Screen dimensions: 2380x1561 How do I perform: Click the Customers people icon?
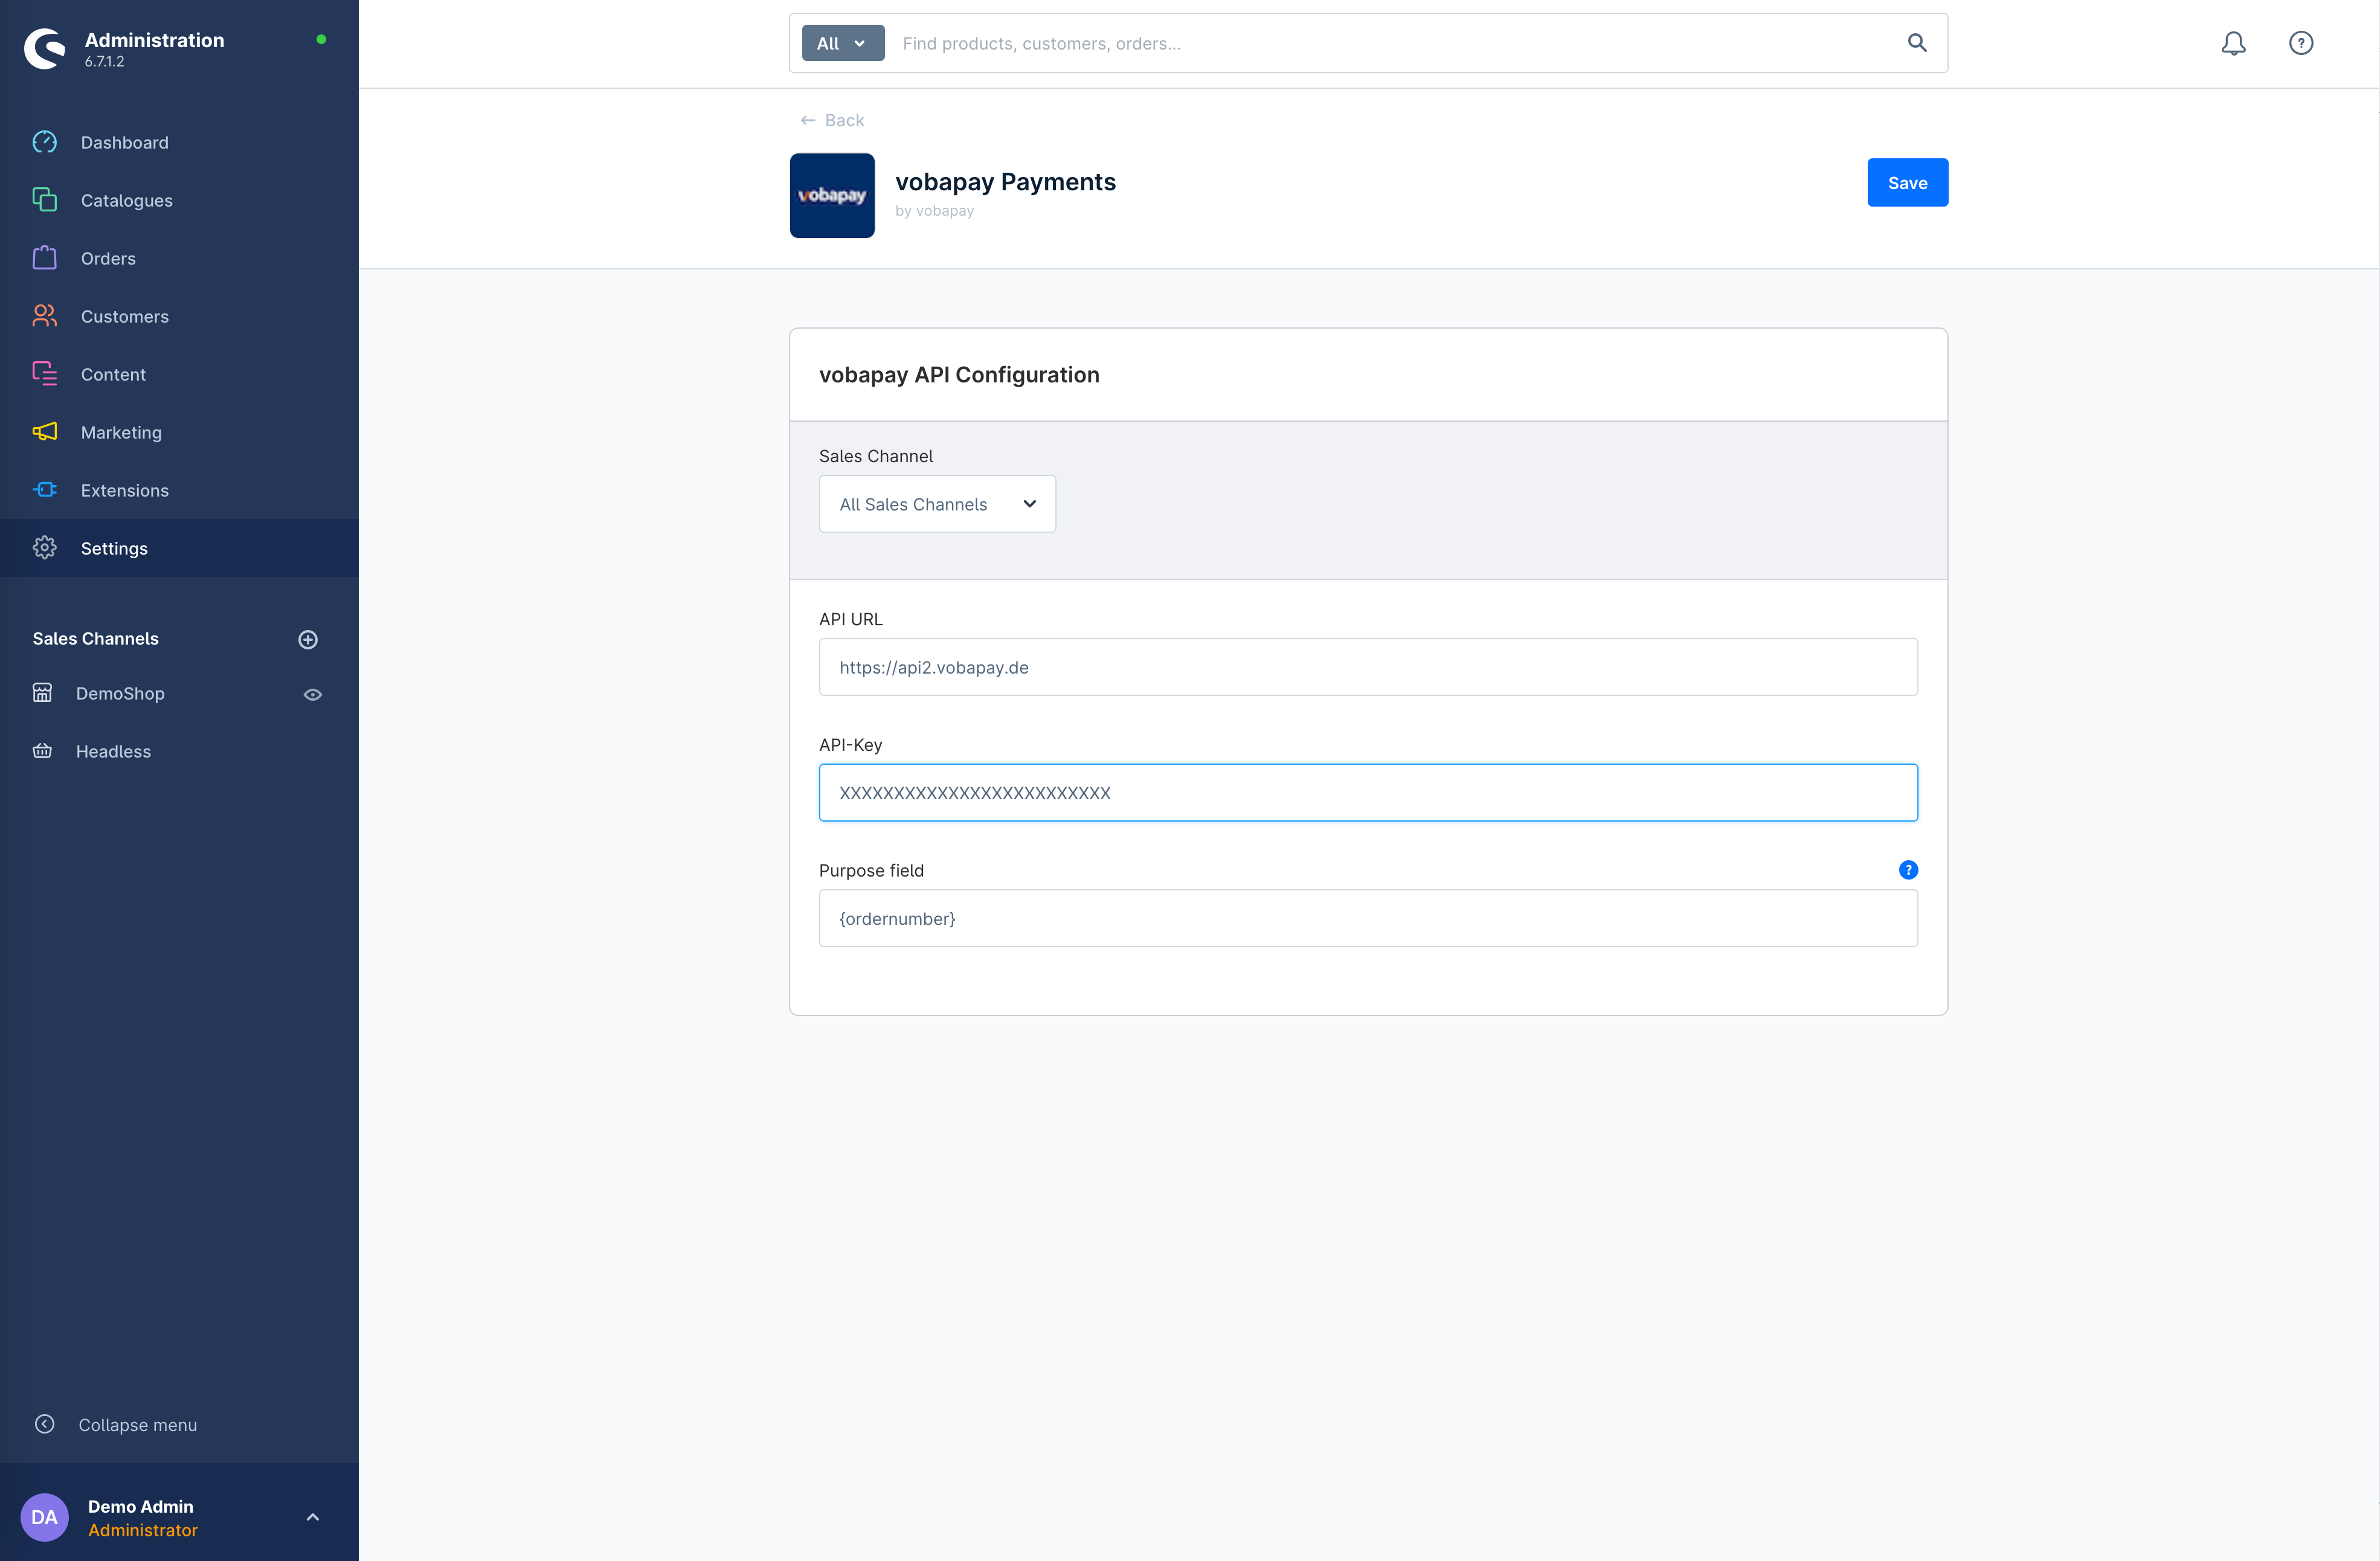tap(45, 316)
